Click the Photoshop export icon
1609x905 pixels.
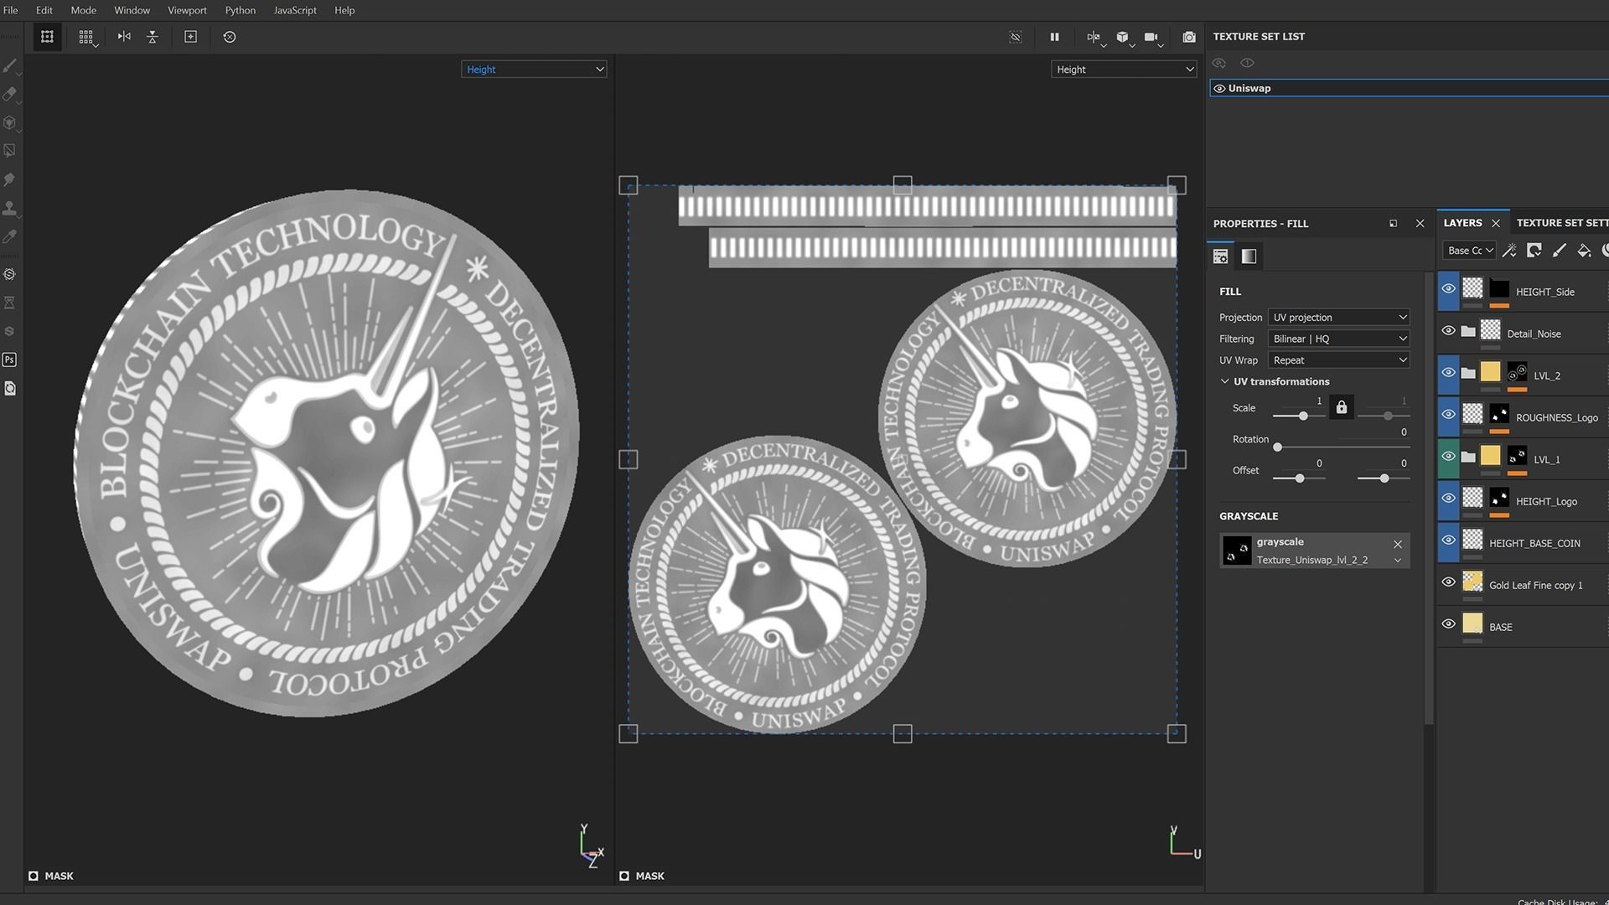pos(10,359)
